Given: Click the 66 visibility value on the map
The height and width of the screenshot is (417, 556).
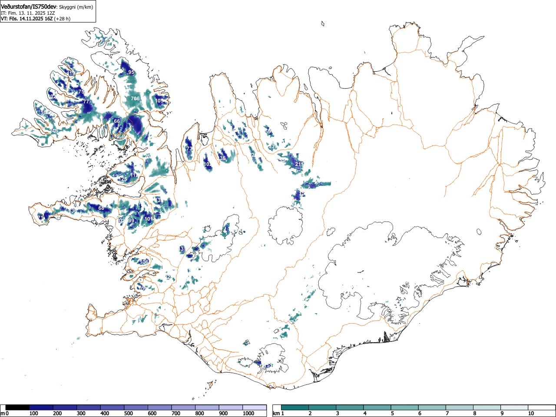Looking at the screenshot, I should [x=117, y=121].
